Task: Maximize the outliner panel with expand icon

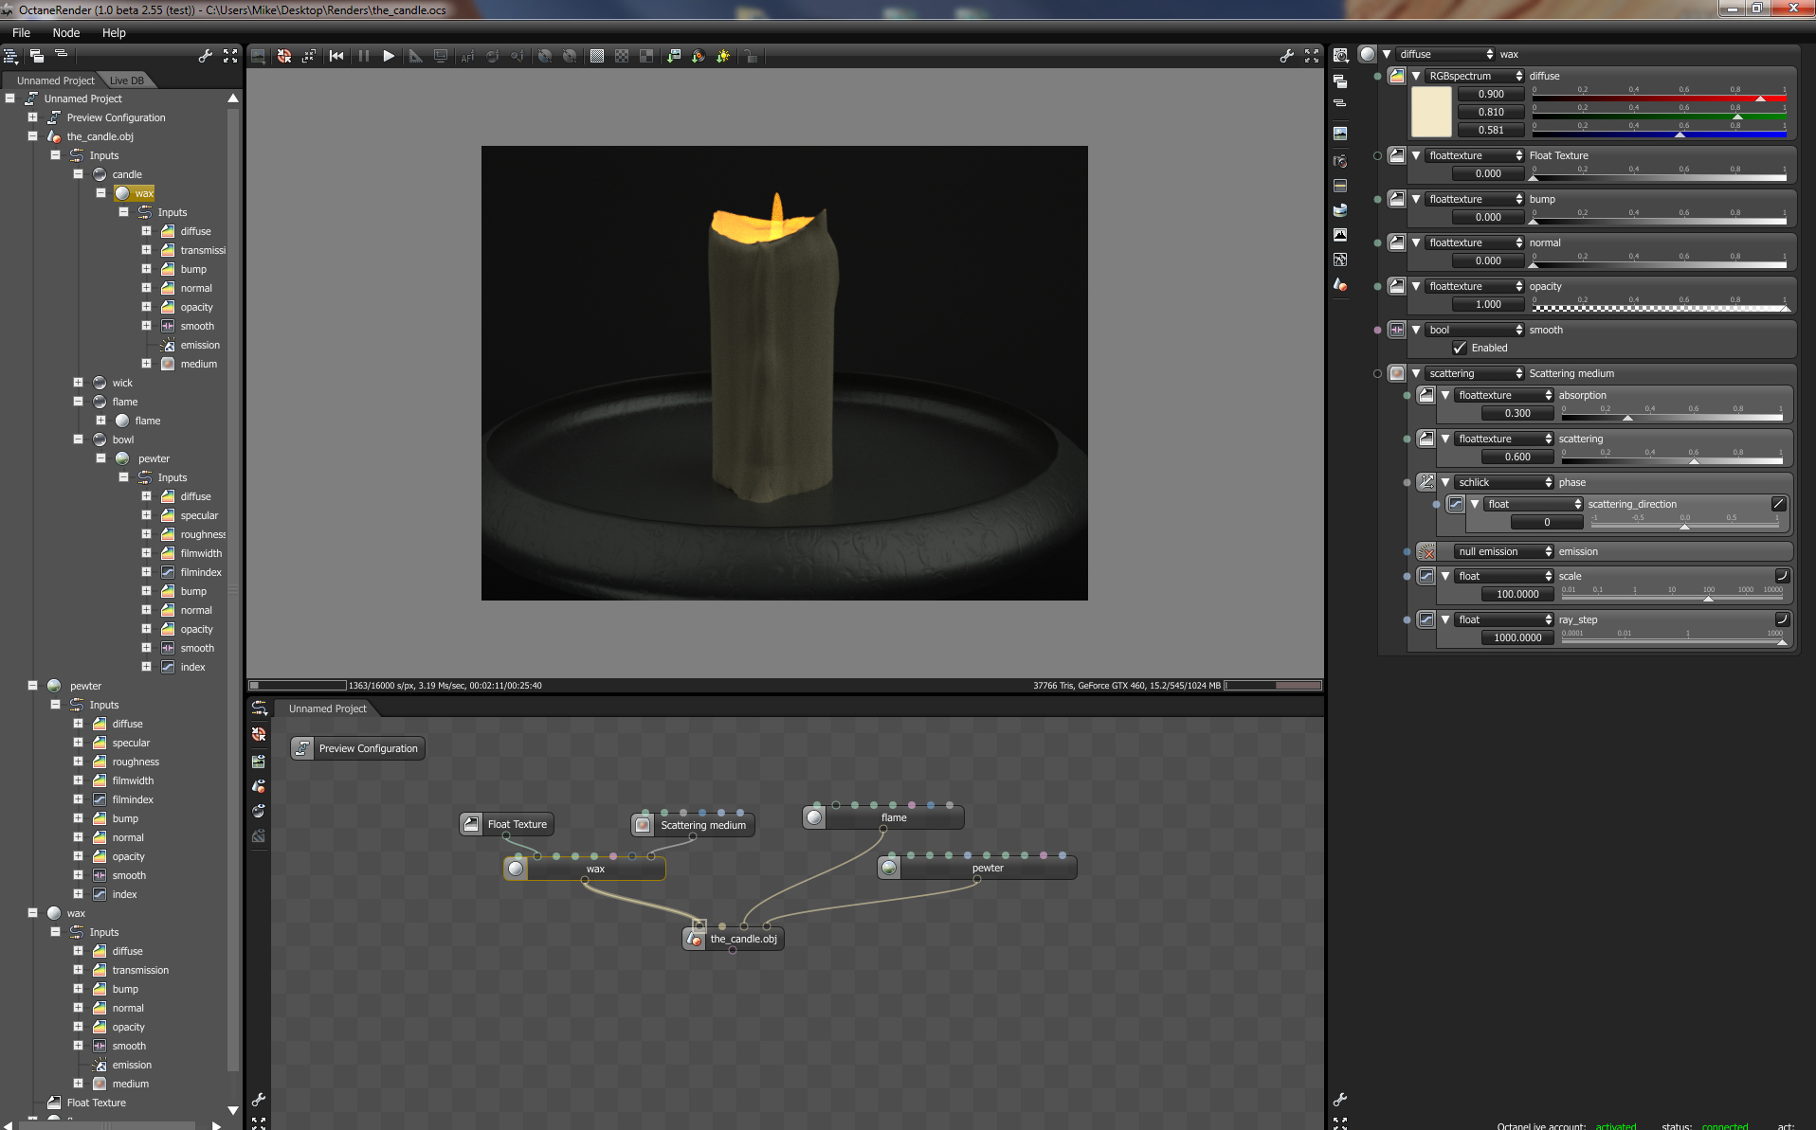Action: tap(230, 56)
